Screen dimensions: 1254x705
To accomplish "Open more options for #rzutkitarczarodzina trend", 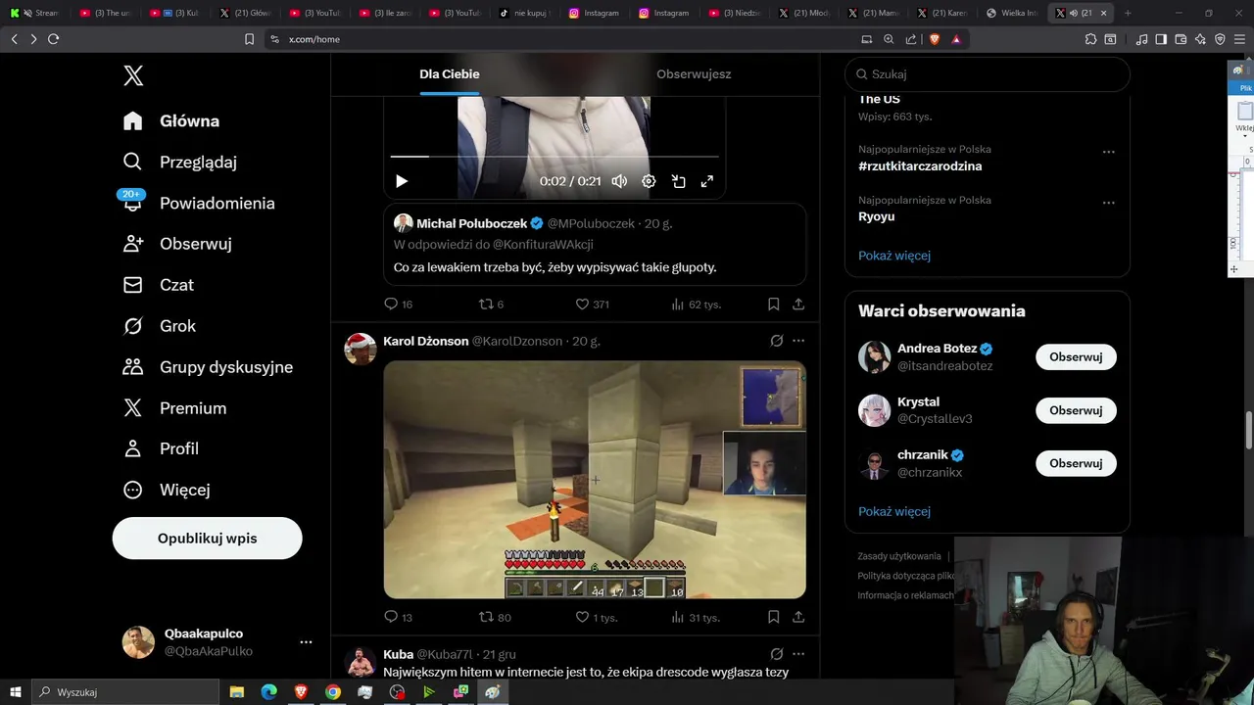I will pos(1108,152).
